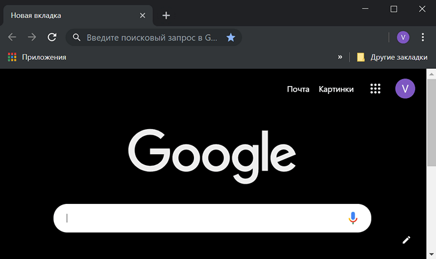The width and height of the screenshot is (436, 259).
Task: Open the Картинки link
Action: point(336,89)
